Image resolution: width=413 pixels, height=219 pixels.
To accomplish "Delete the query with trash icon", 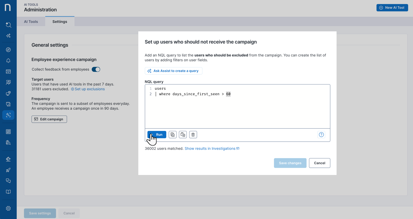I will 193,135.
